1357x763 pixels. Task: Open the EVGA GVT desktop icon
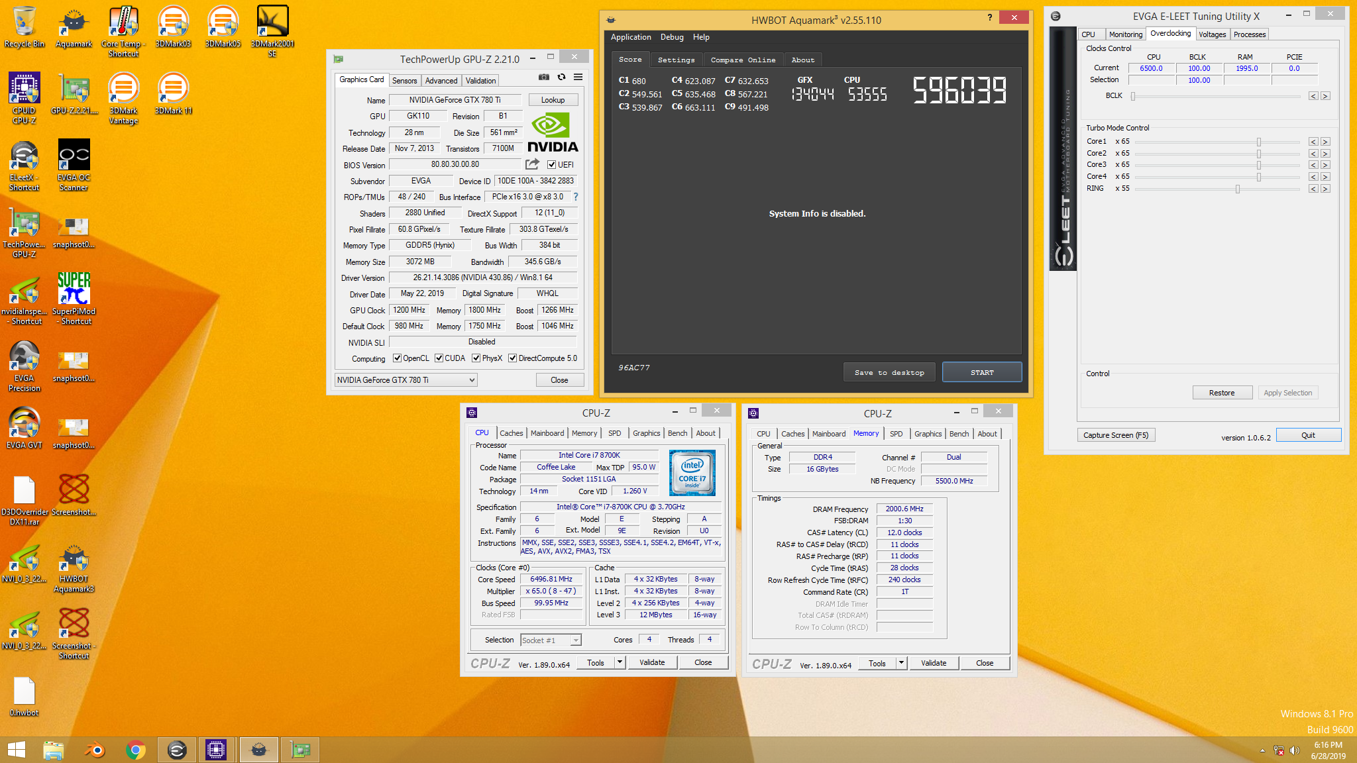tap(25, 428)
